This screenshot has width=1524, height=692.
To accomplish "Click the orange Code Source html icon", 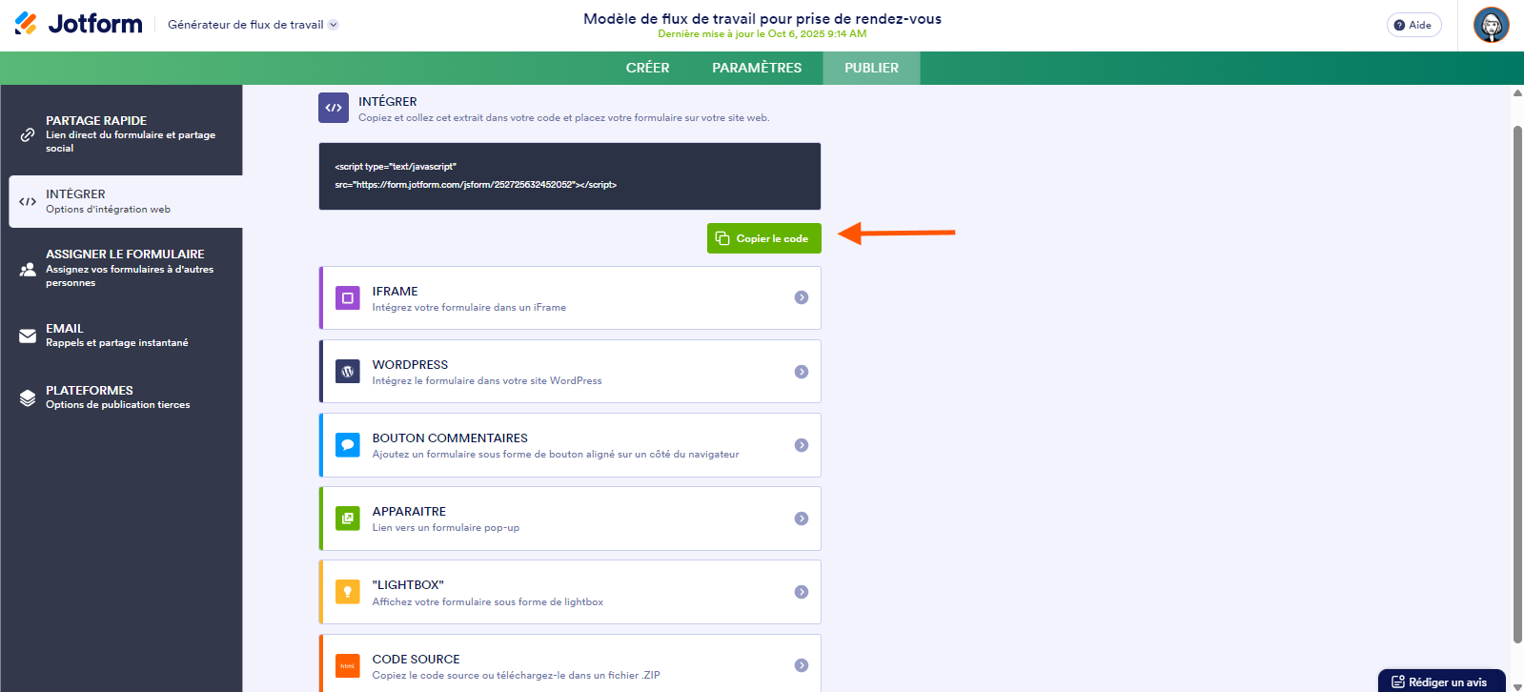I will 348,665.
